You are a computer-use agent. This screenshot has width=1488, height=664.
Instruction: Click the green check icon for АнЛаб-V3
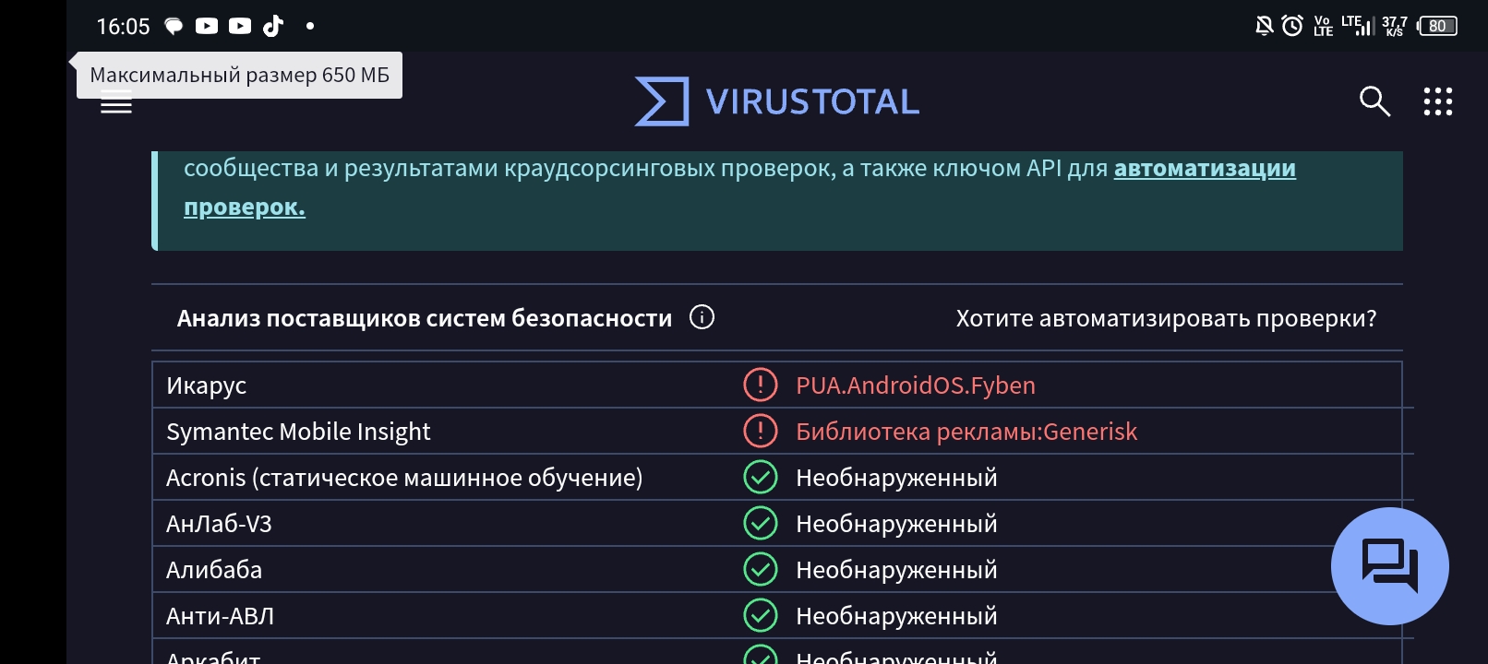pos(761,523)
